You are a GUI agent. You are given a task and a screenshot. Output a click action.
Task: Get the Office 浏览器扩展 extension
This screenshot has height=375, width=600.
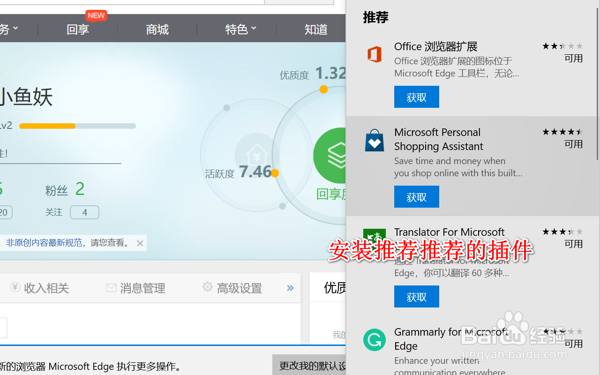tap(416, 97)
